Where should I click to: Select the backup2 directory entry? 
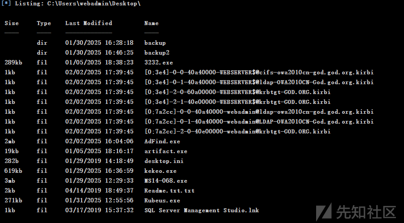pyautogui.click(x=156, y=53)
